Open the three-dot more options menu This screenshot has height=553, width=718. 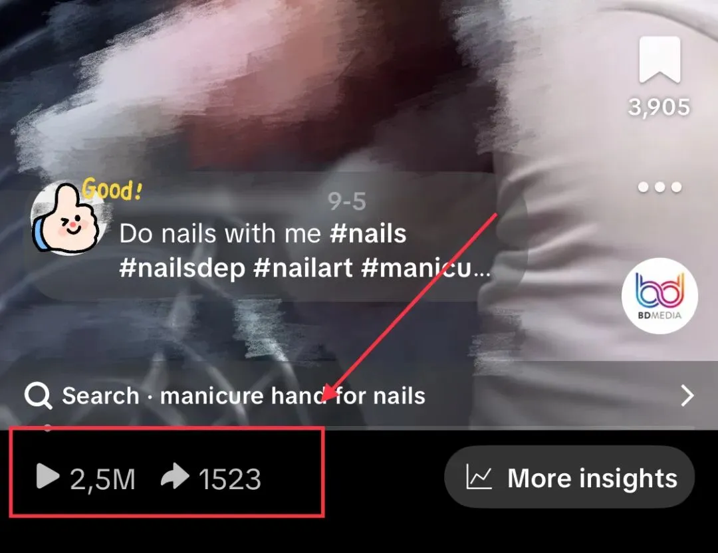click(659, 187)
